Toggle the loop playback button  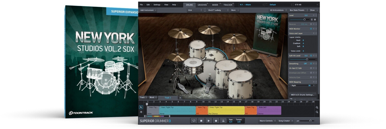point(194,121)
